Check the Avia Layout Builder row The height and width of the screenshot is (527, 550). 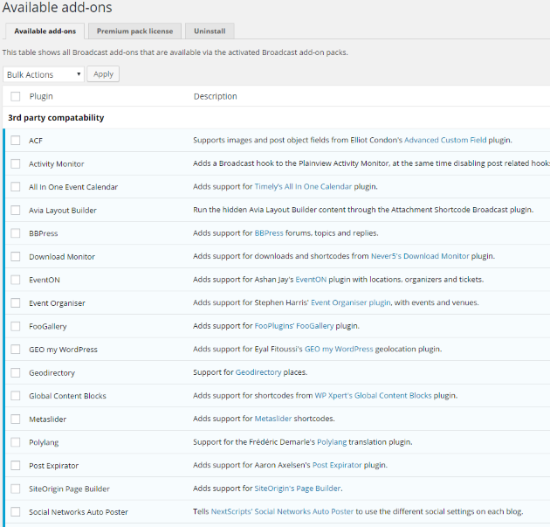pyautogui.click(x=16, y=210)
